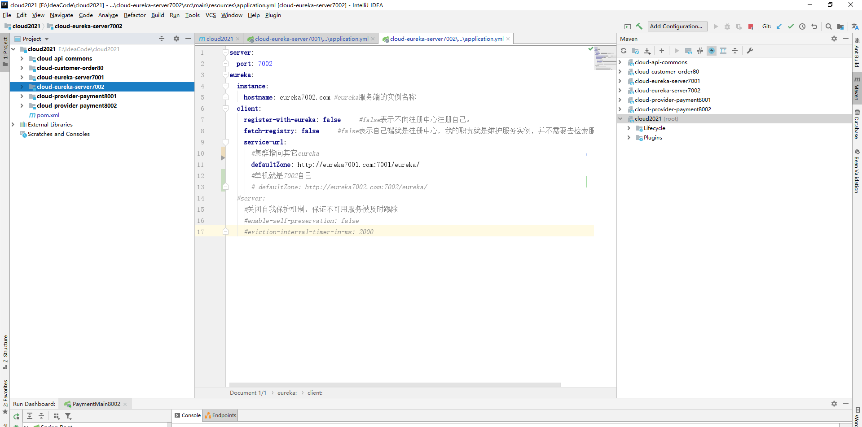Image resolution: width=862 pixels, height=427 pixels.
Task: Show Git history clock icon
Action: tap(802, 26)
